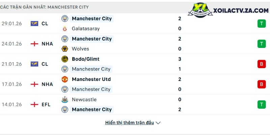Screen dimensions: 270x135
Task: Click the XoilacTV site logo
Action: [x=228, y=10]
